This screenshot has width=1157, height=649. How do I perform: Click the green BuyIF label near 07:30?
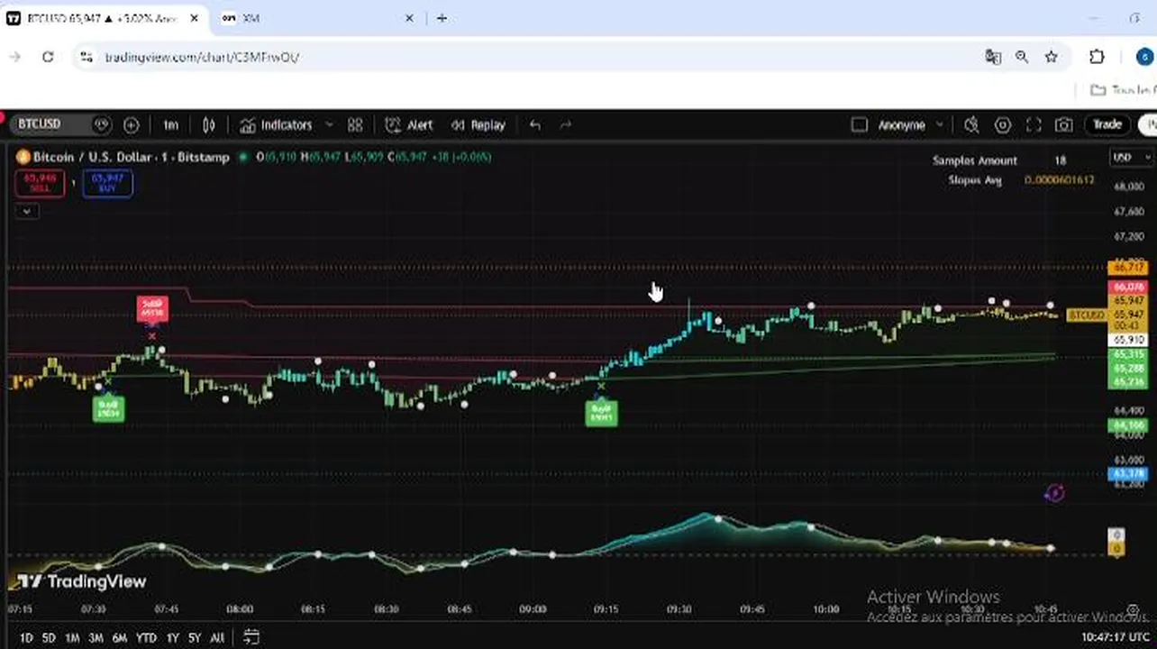[x=108, y=408]
